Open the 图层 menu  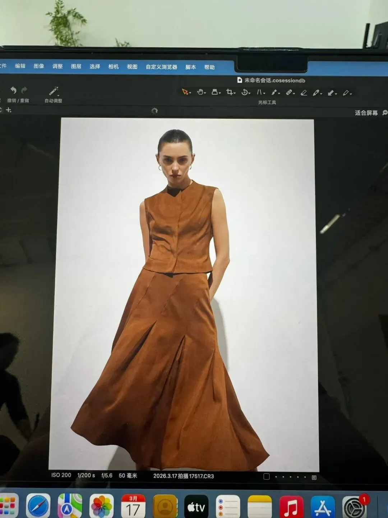point(76,66)
